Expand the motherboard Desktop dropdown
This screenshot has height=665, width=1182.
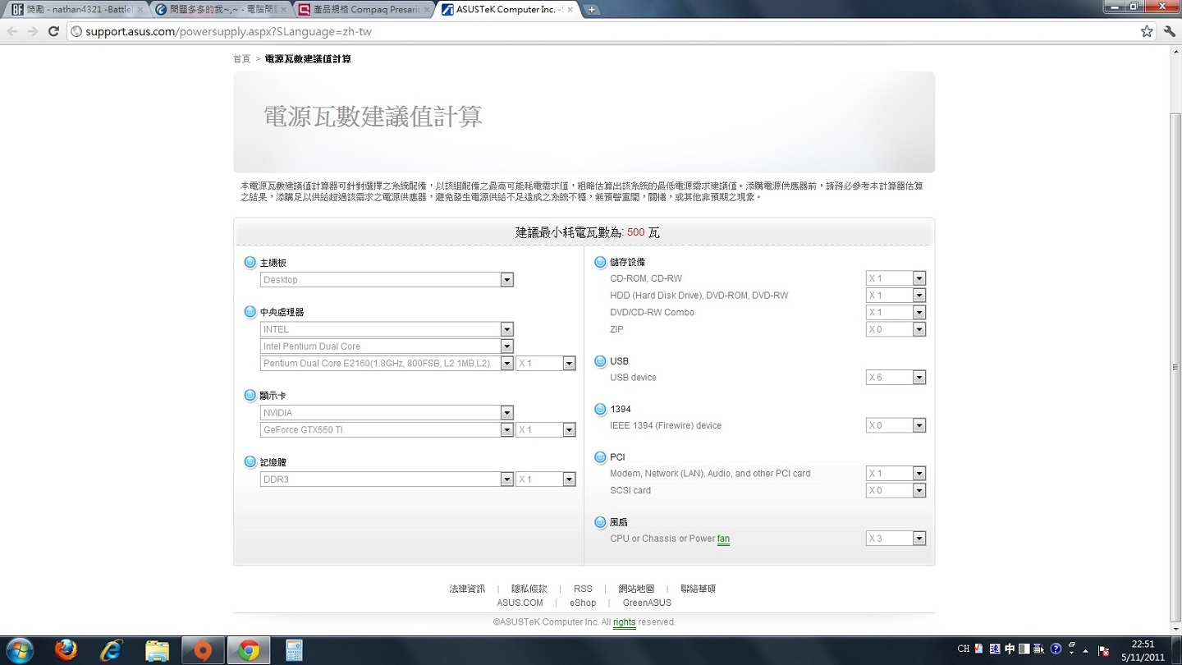click(x=506, y=280)
